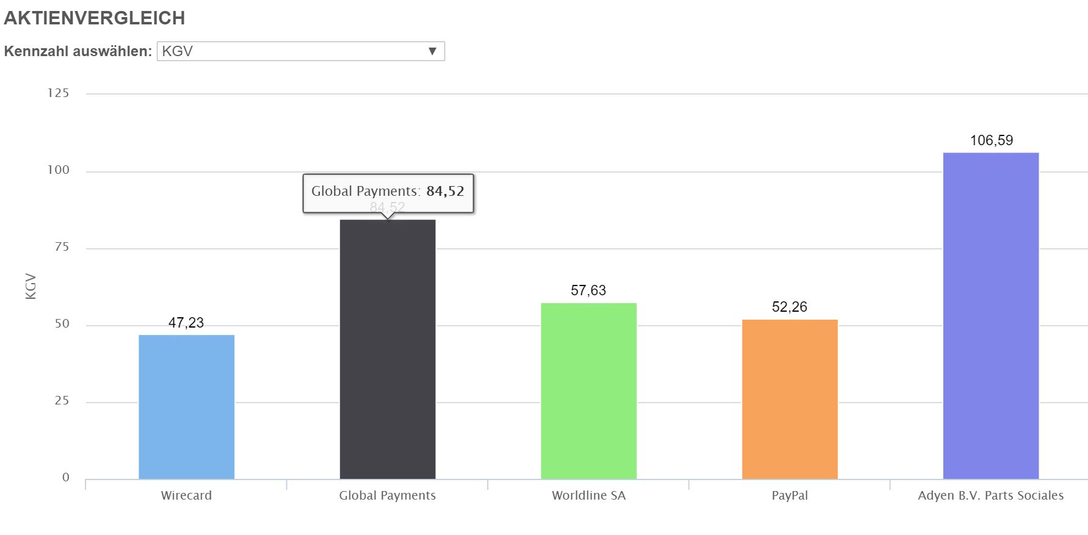Click the Global Payments axis label
1088x535 pixels.
(x=388, y=495)
